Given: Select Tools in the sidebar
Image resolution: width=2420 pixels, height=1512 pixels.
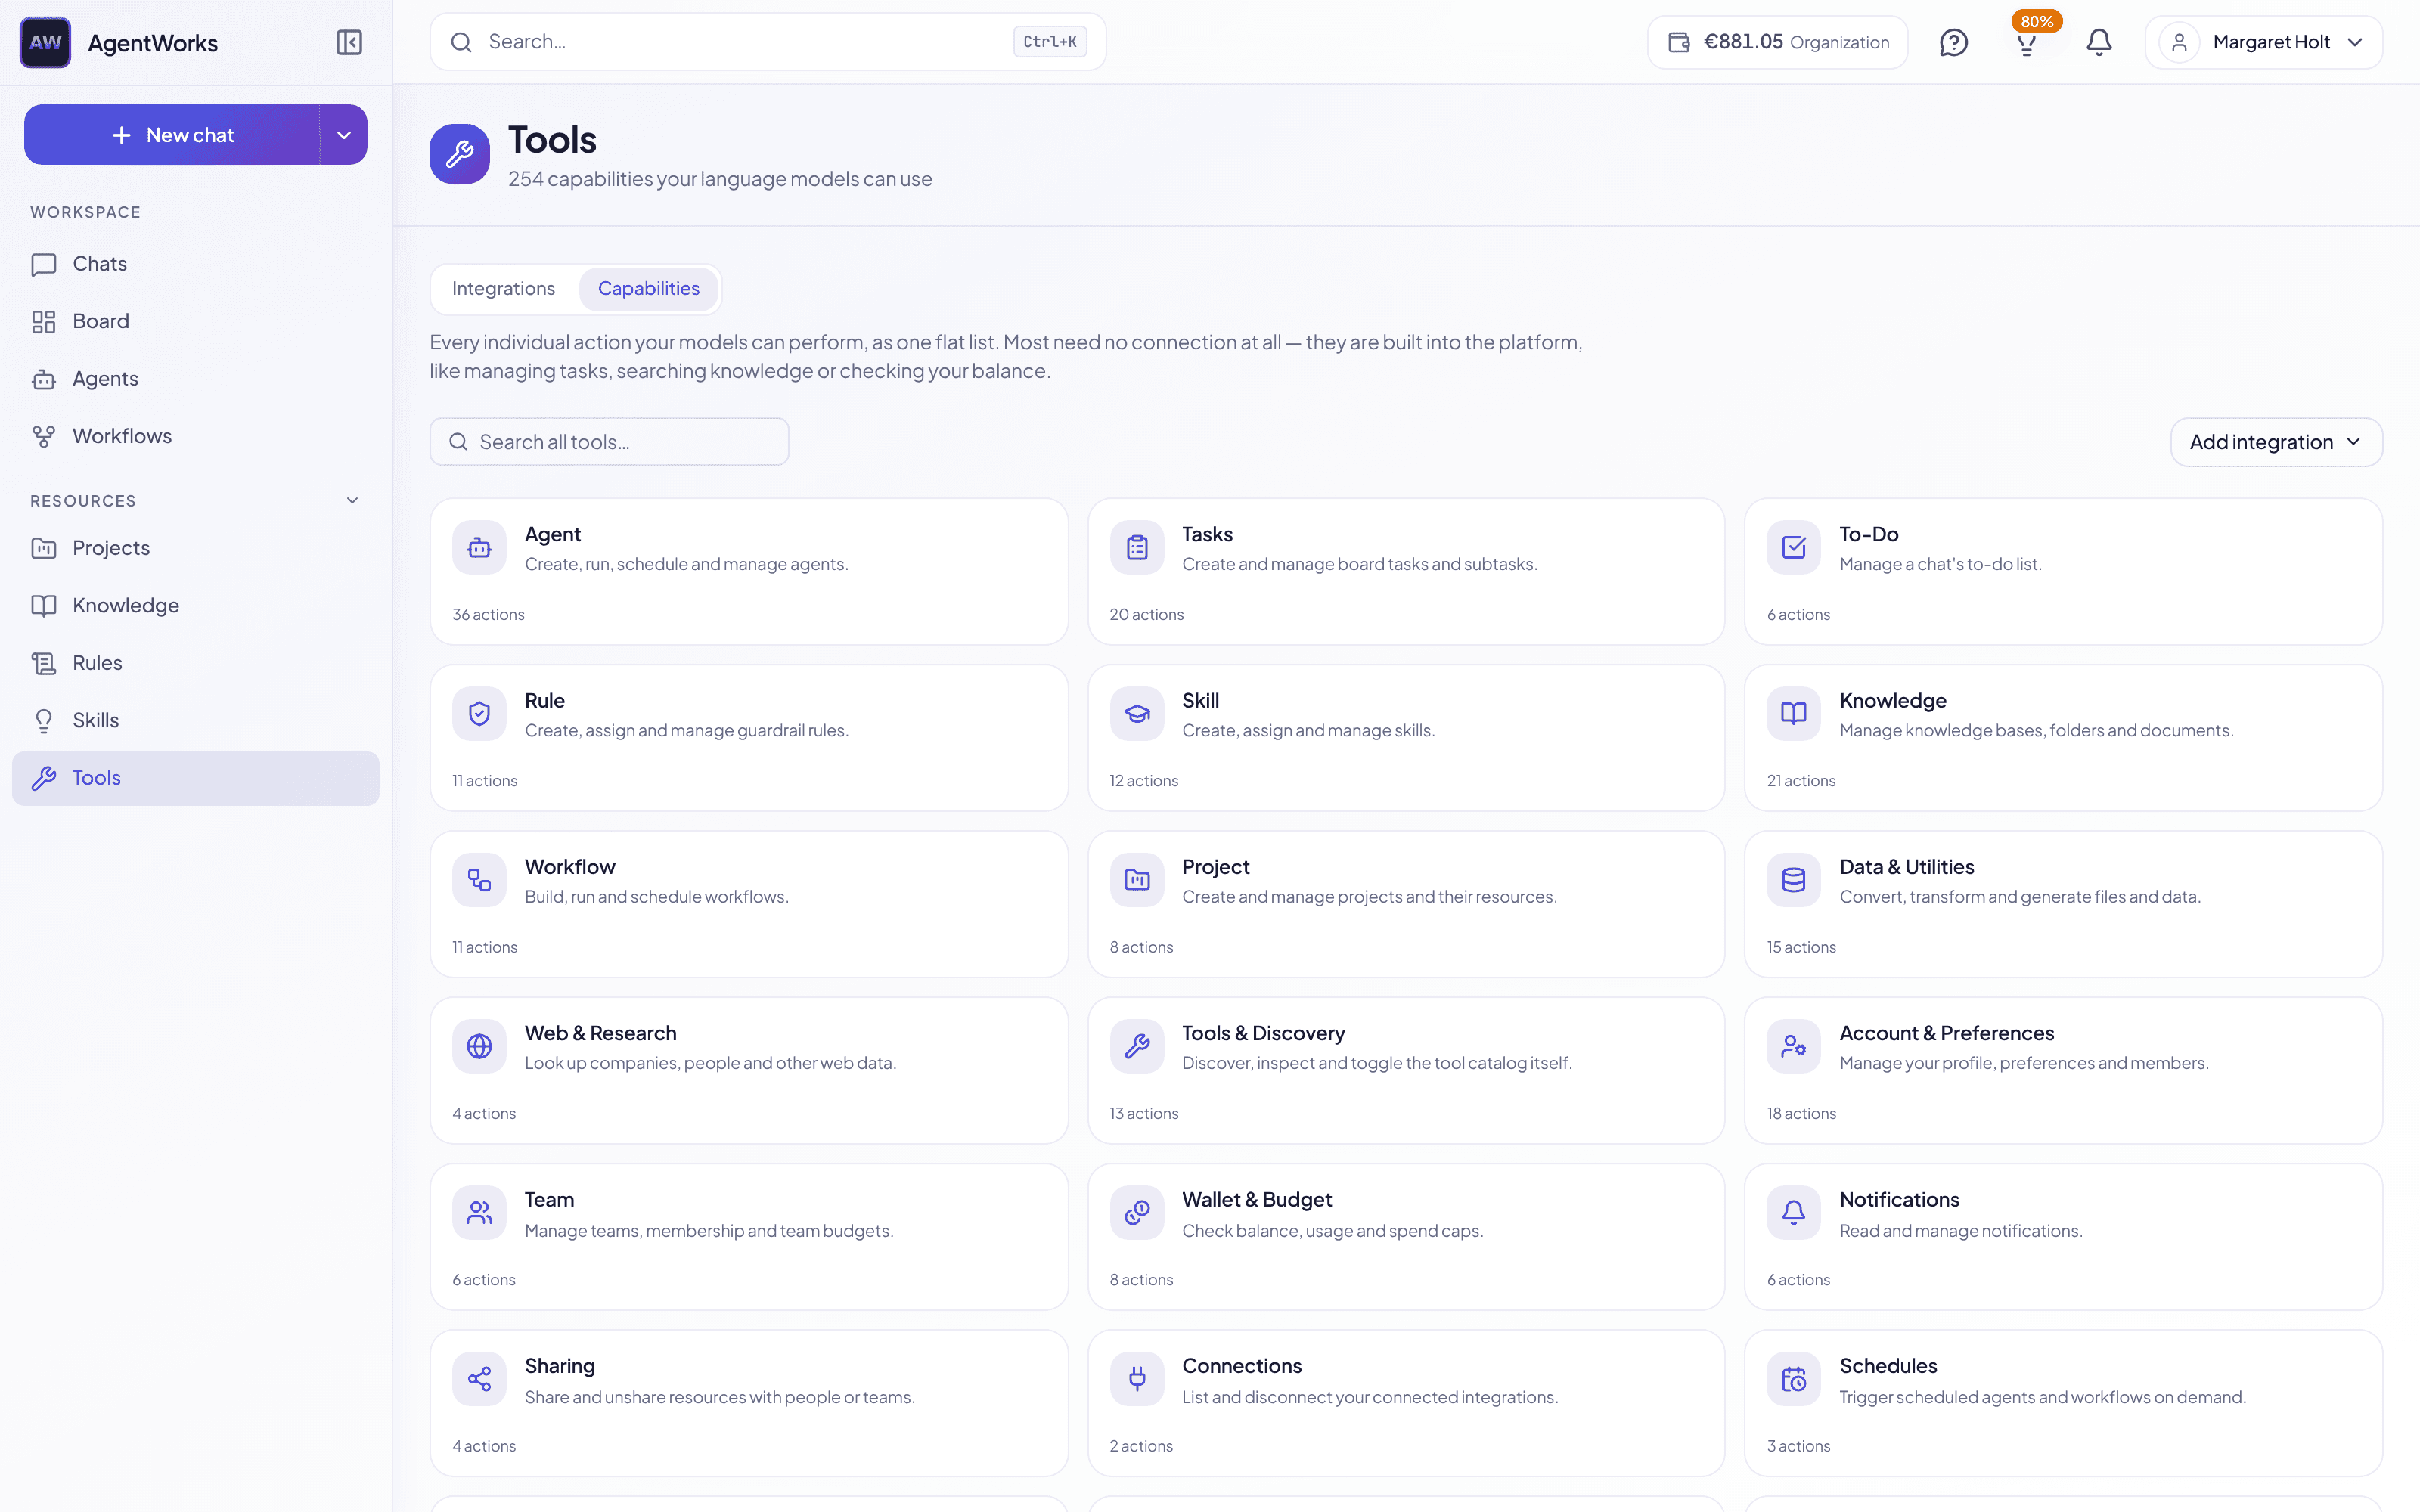Looking at the screenshot, I should [195, 778].
